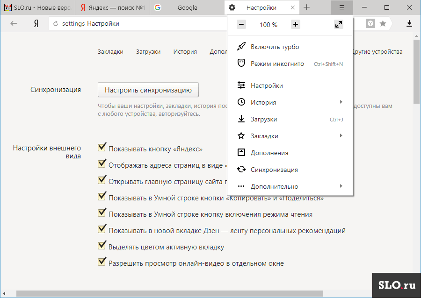Click the Google tab favicon
Viewport: 421px width, 298px height.
pyautogui.click(x=158, y=7)
